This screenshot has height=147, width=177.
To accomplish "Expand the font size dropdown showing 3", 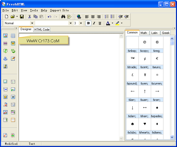I will [81, 23].
